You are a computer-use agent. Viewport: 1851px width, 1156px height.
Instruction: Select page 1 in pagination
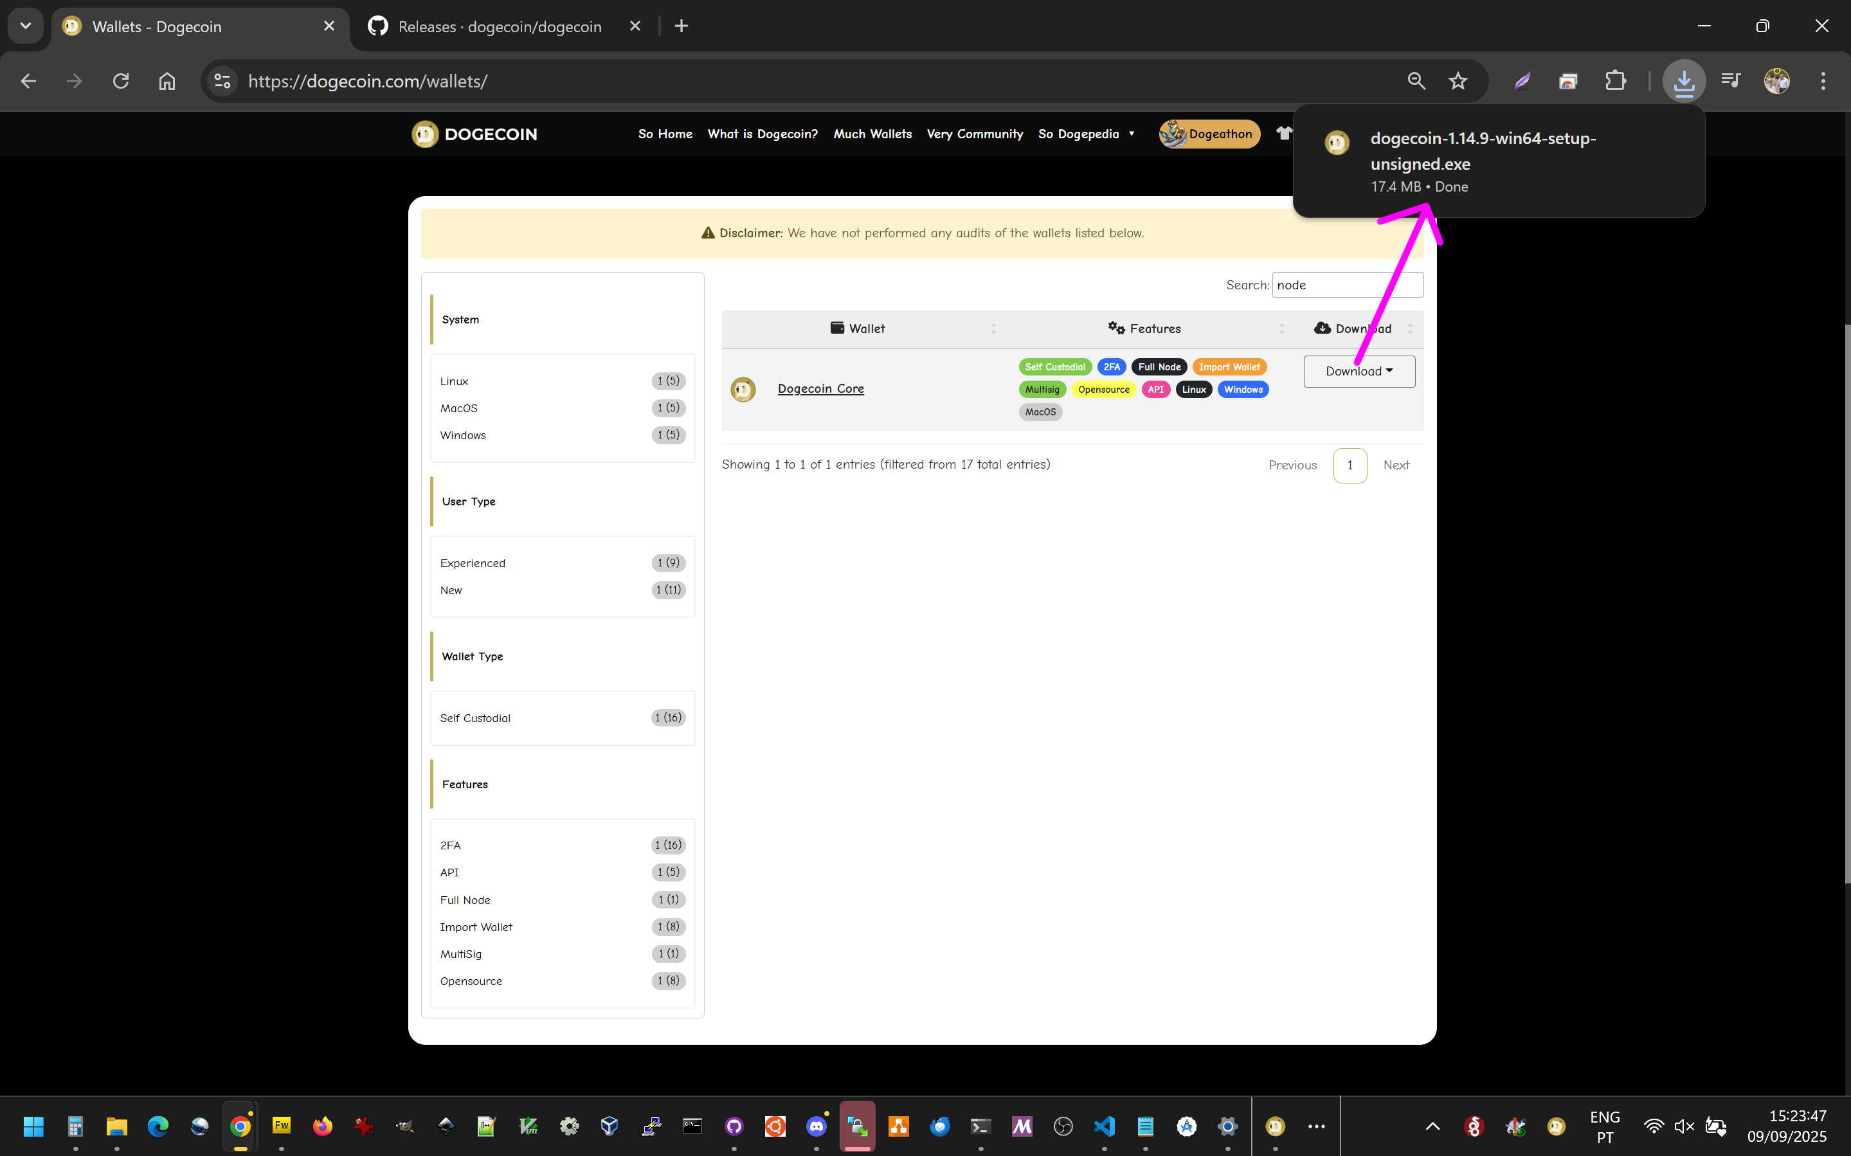tap(1350, 465)
